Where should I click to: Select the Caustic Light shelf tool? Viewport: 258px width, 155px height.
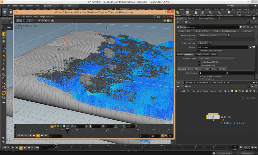tap(210, 13)
